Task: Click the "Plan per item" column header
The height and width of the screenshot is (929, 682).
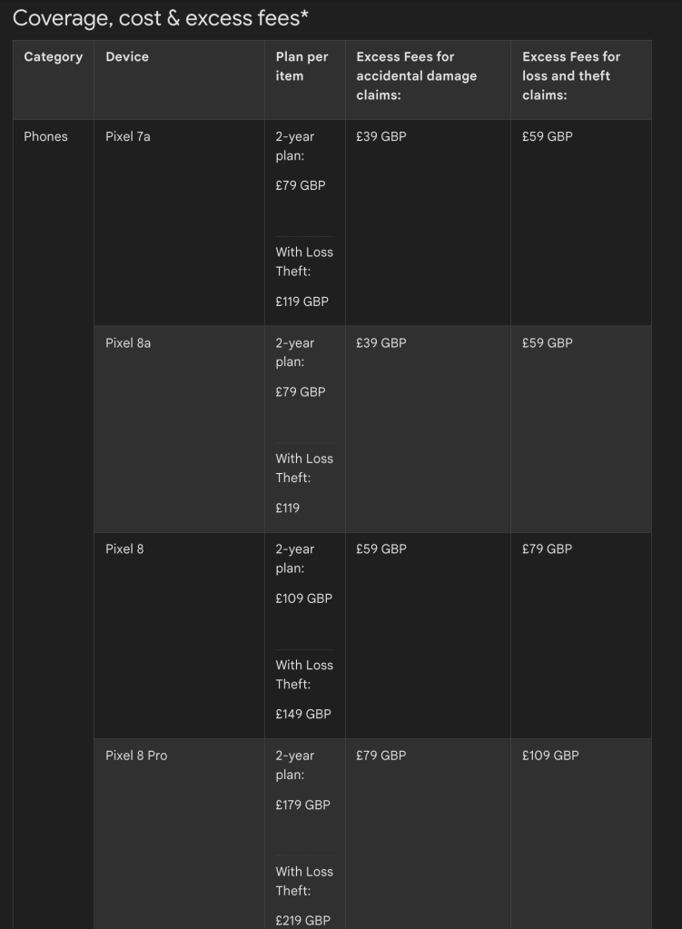Action: (x=302, y=66)
